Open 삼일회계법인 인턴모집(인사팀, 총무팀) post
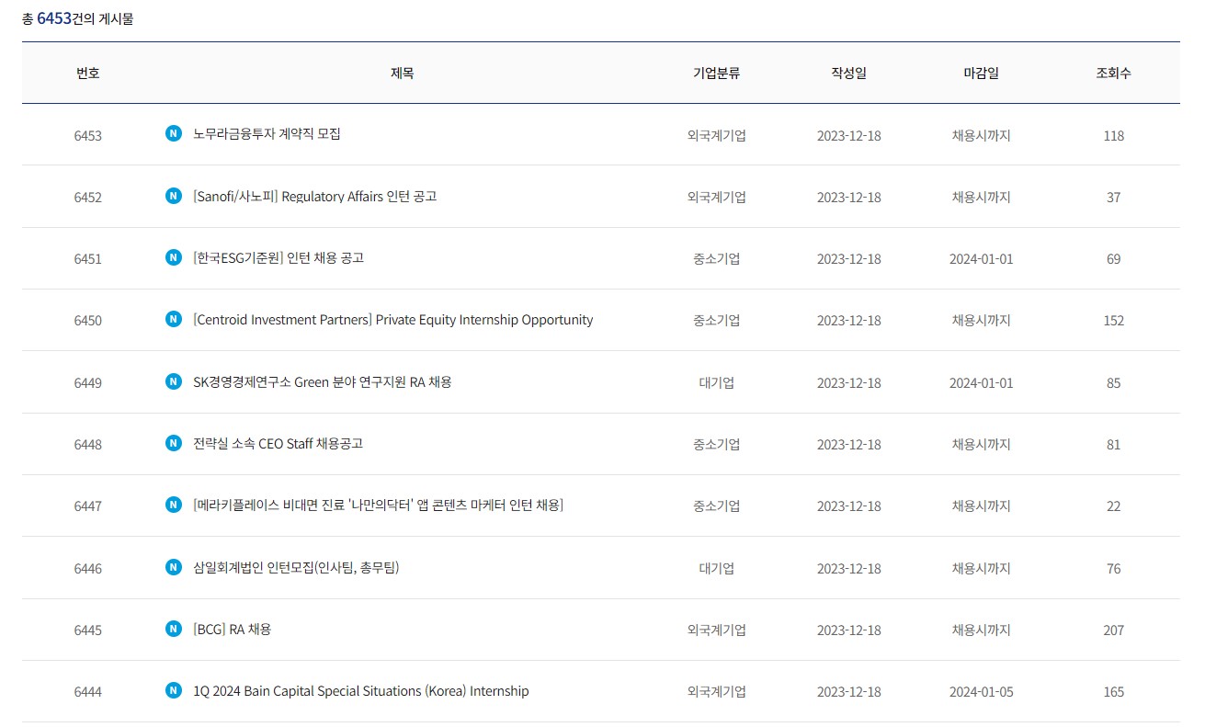 coord(296,568)
